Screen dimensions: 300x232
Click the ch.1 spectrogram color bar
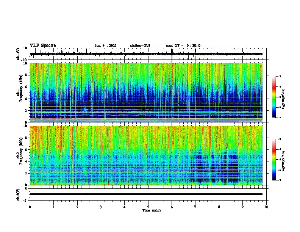(x=274, y=97)
